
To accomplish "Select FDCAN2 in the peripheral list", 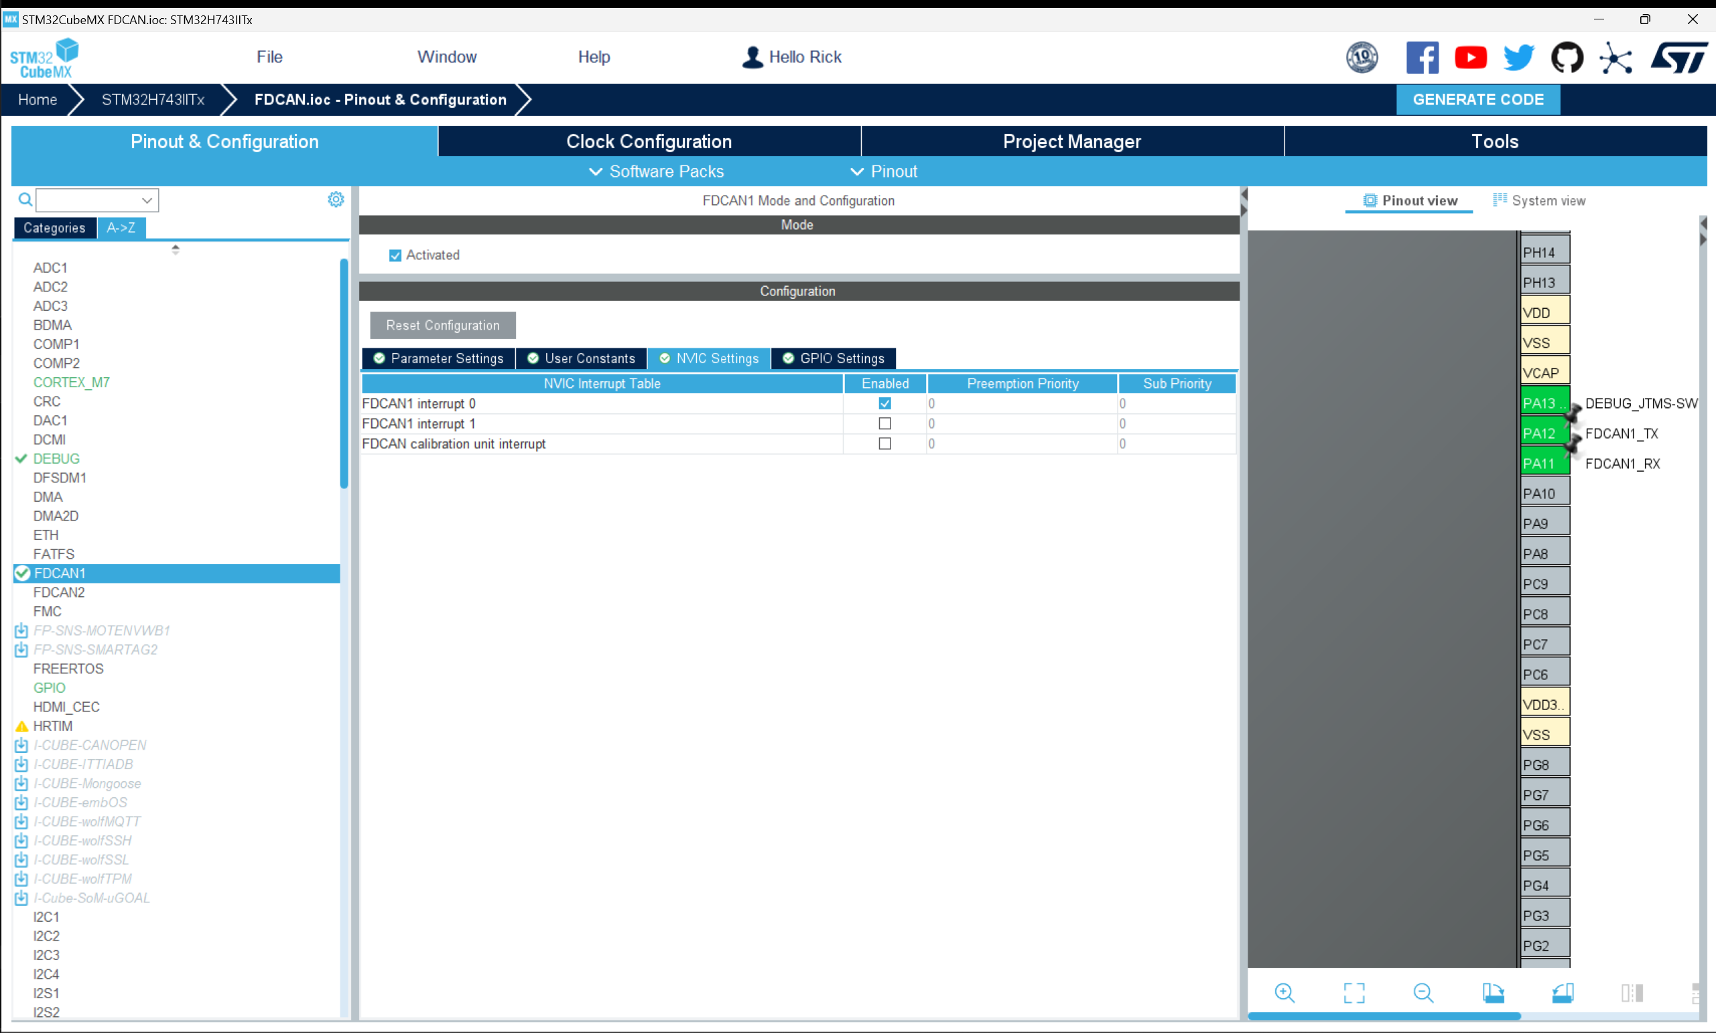I will point(59,592).
